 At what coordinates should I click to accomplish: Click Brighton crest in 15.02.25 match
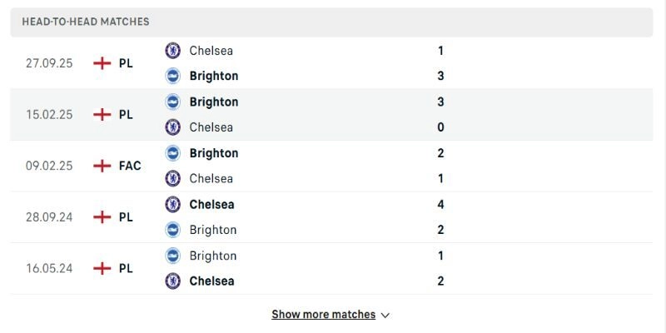(173, 102)
